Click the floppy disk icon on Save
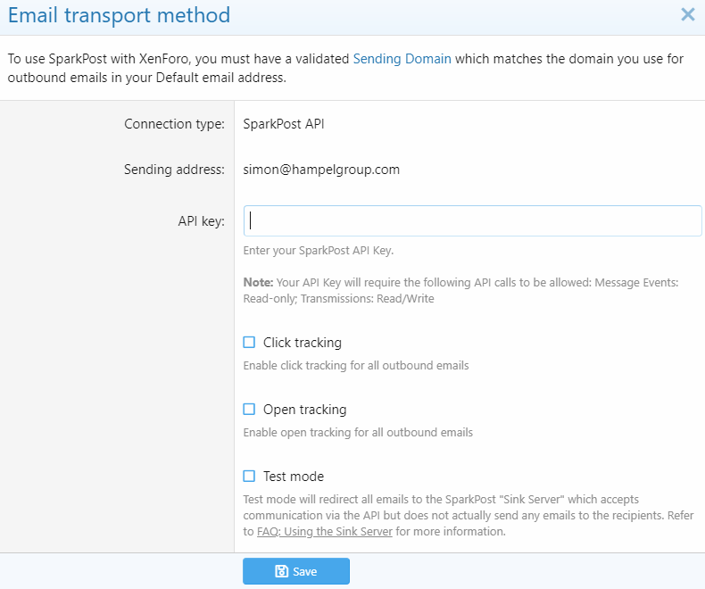 281,572
